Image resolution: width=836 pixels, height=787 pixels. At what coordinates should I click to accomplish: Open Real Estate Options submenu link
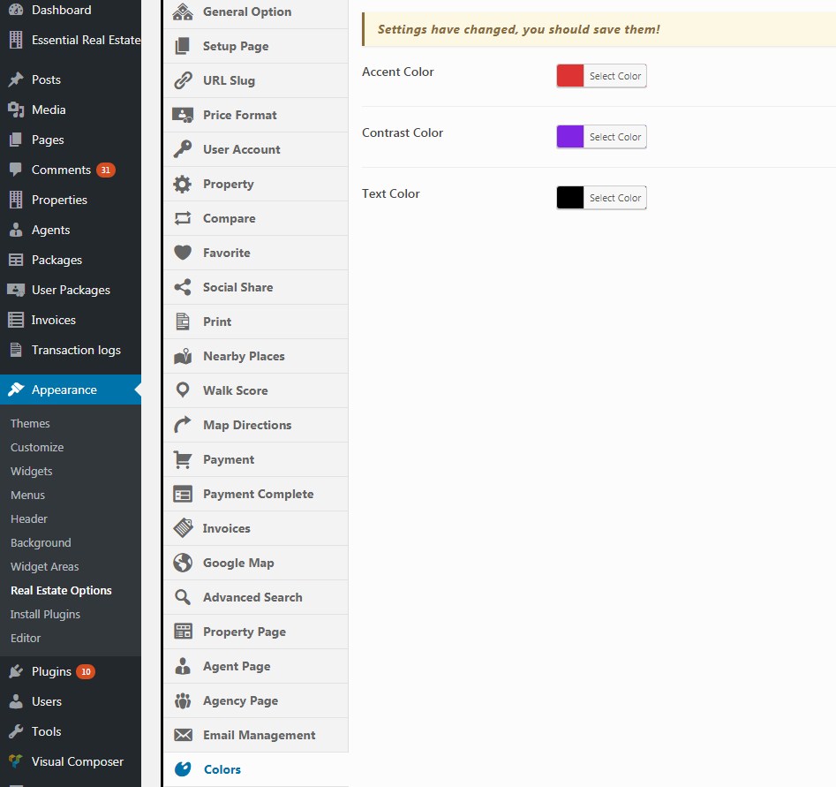pos(61,591)
